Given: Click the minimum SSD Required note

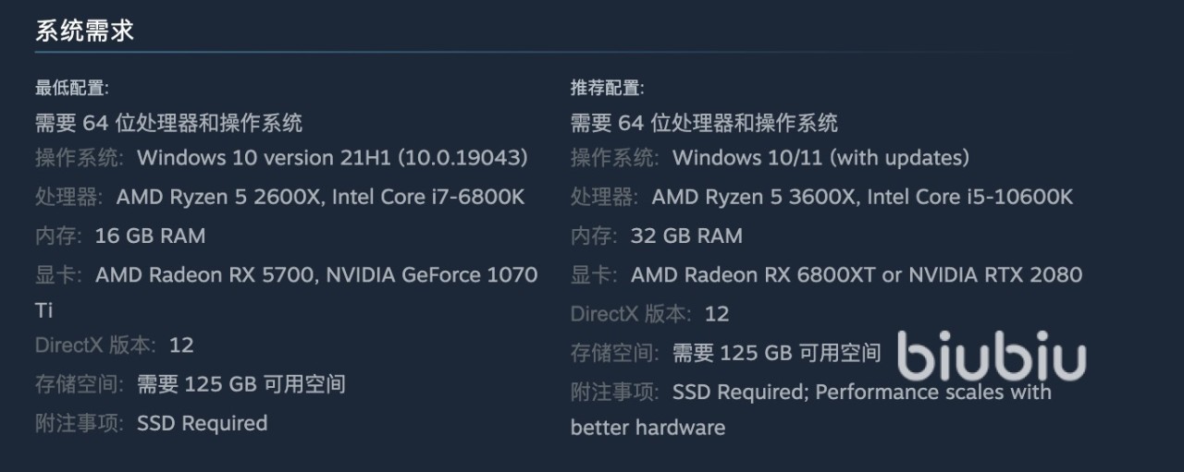Looking at the screenshot, I should (x=202, y=423).
